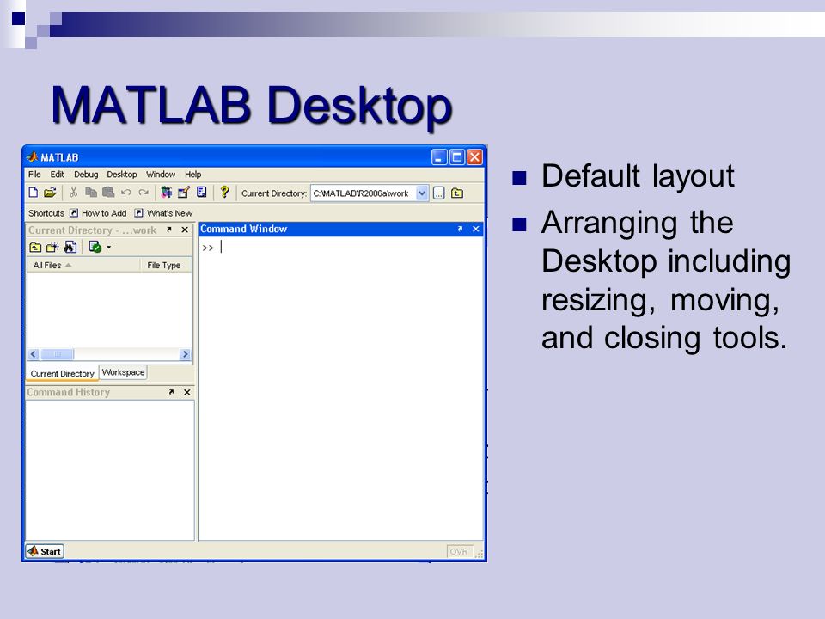Screen dimensions: 825x619
Task: Open the Profiler toolbar icon
Action: [201, 193]
